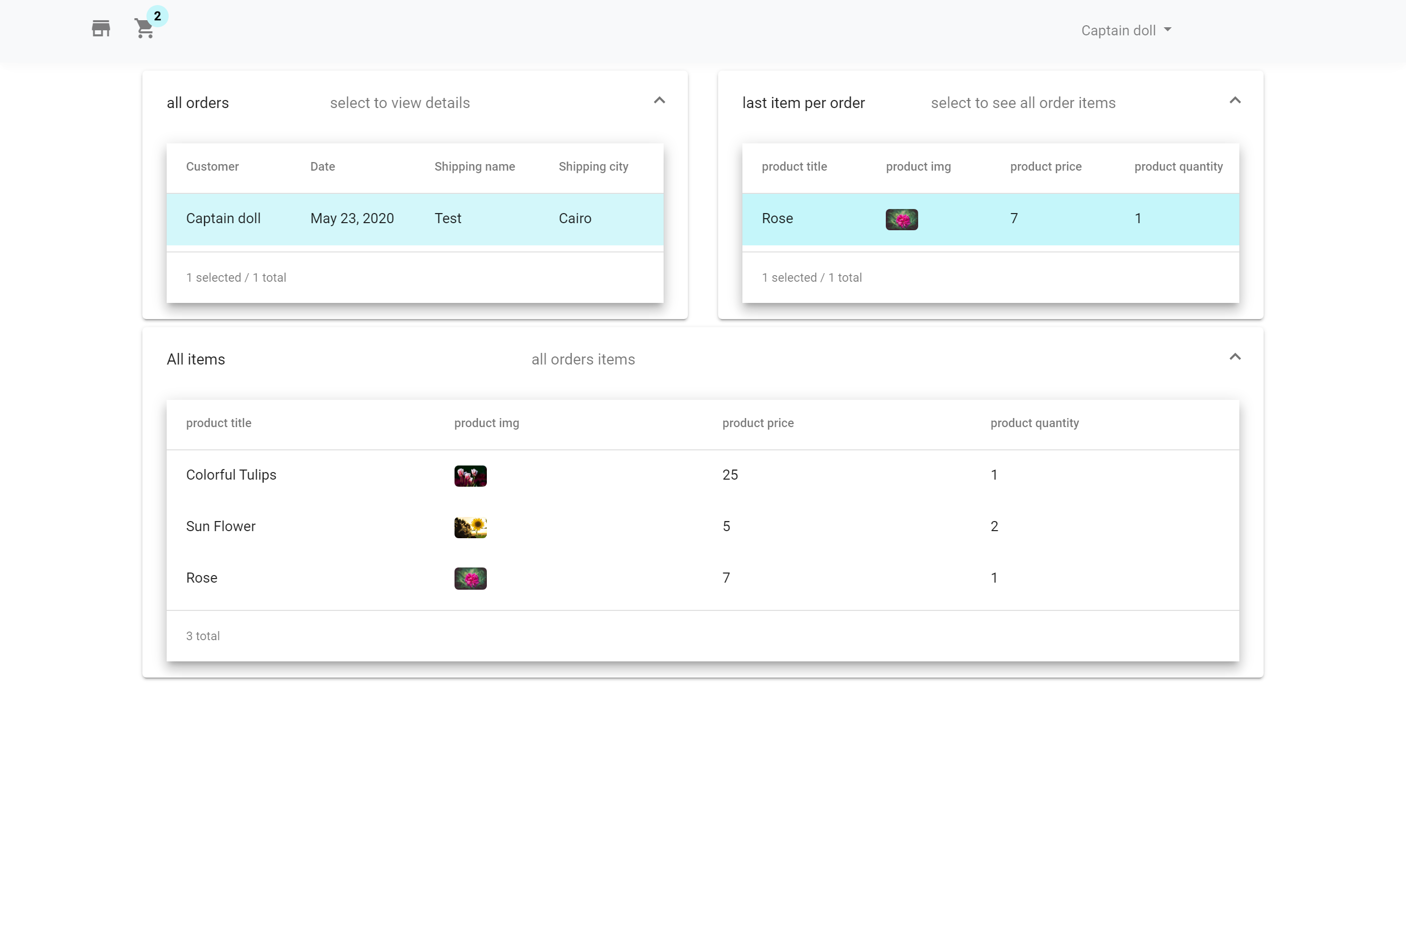This screenshot has height=933, width=1406.
Task: Collapse the All items panel
Action: (1235, 357)
